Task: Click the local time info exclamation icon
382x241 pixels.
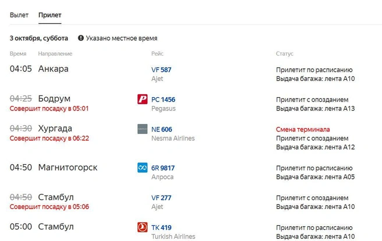Action: point(80,38)
